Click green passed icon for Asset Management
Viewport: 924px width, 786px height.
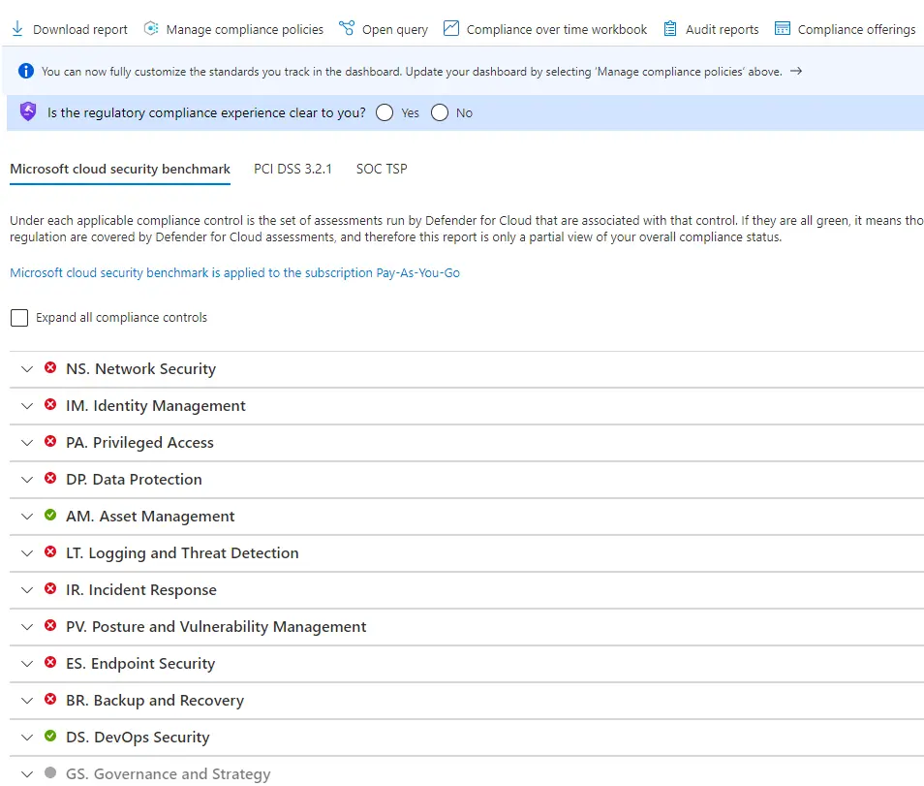[x=50, y=516]
